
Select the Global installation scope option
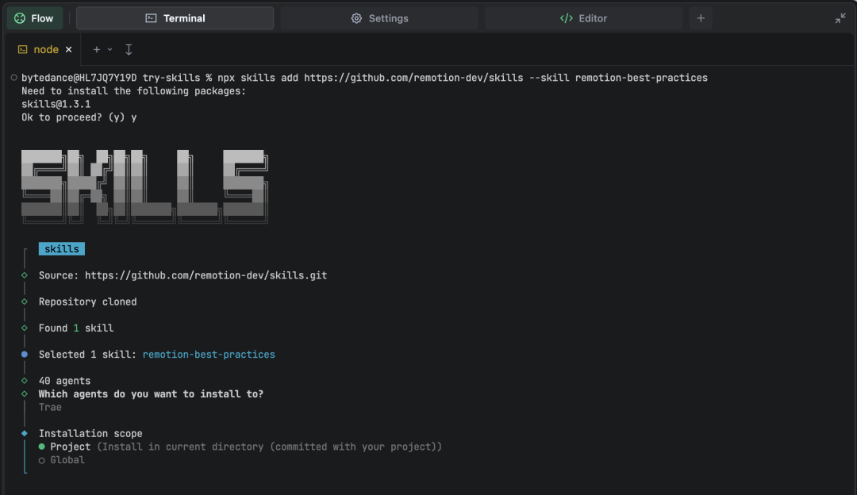(62, 460)
